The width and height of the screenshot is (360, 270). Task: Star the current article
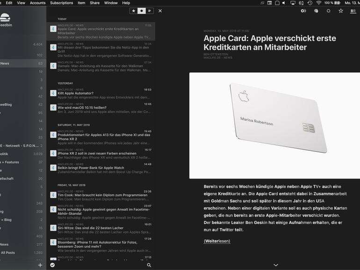(x=341, y=11)
